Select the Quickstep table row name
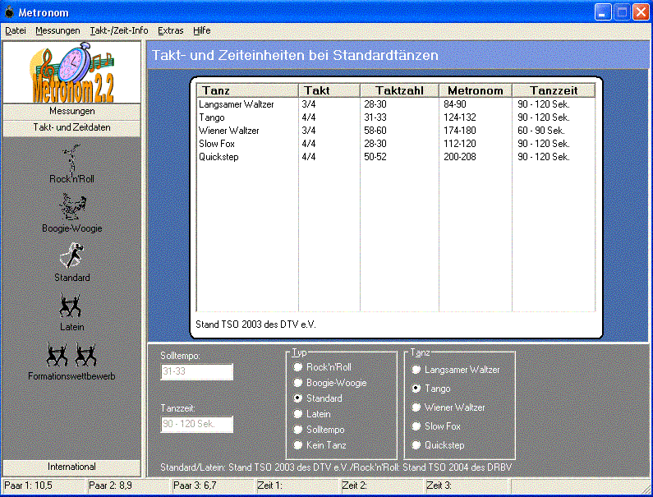The height and width of the screenshot is (497, 653). (x=218, y=157)
